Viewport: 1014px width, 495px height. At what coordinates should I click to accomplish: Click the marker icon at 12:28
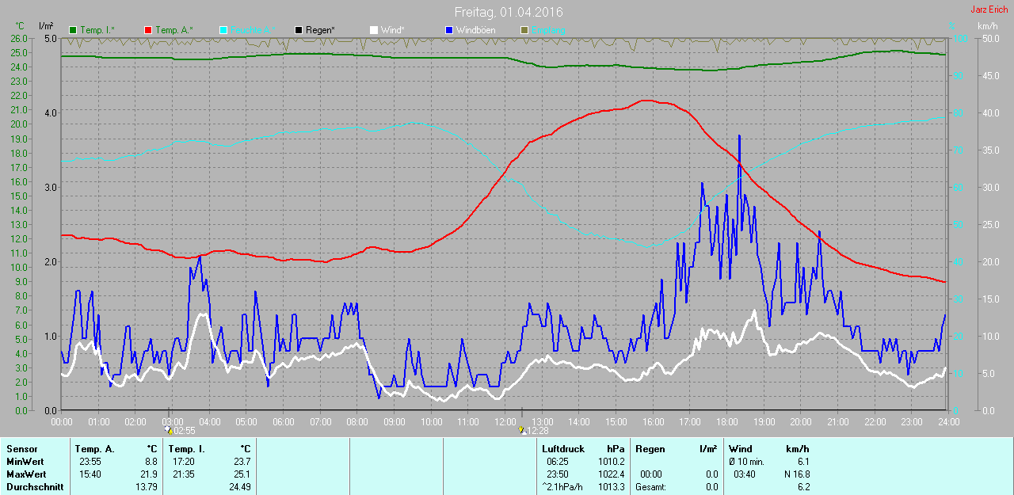[x=520, y=430]
